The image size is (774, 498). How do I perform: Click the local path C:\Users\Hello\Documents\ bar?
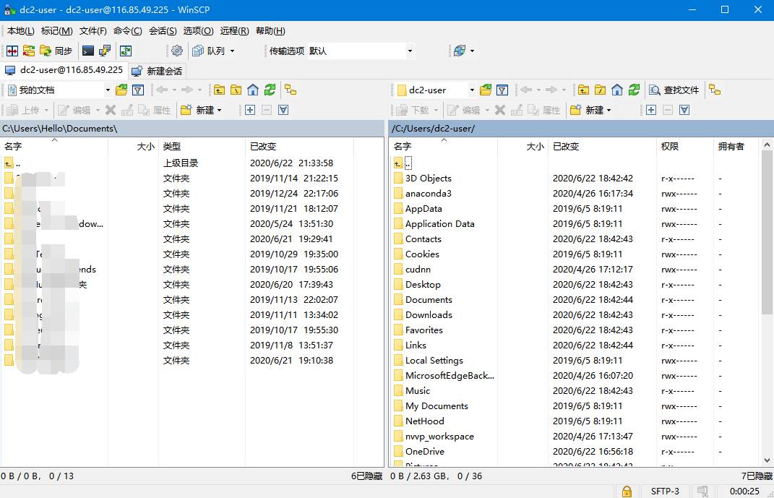(x=192, y=129)
